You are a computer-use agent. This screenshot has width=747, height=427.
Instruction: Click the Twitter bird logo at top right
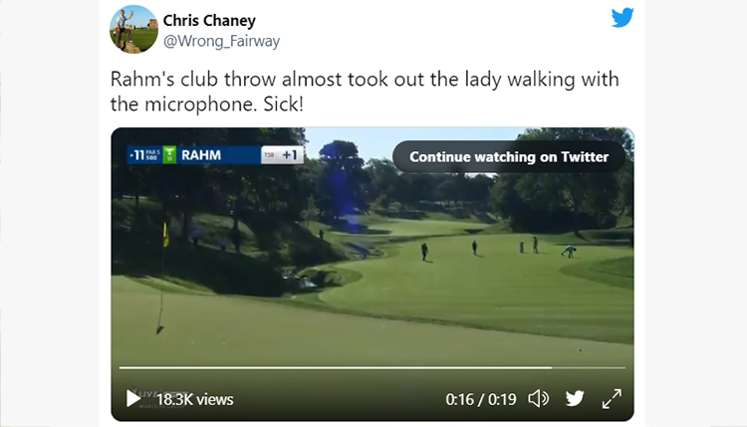point(622,18)
